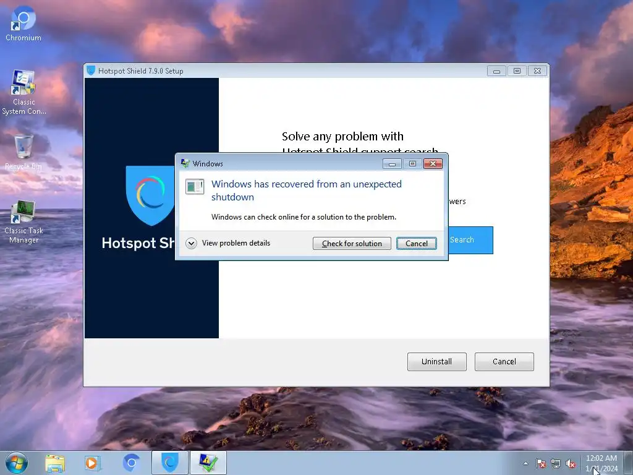
Task: Click "Solve any problem with" heading
Action: [342, 136]
